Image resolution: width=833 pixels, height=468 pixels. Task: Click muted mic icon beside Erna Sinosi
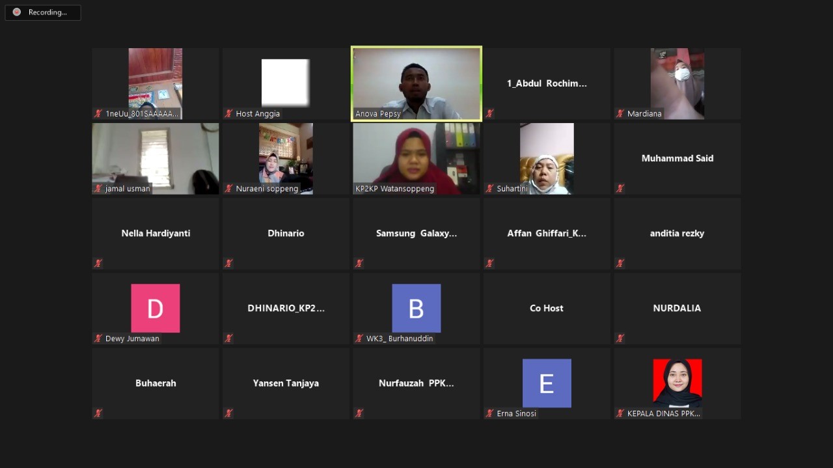489,413
